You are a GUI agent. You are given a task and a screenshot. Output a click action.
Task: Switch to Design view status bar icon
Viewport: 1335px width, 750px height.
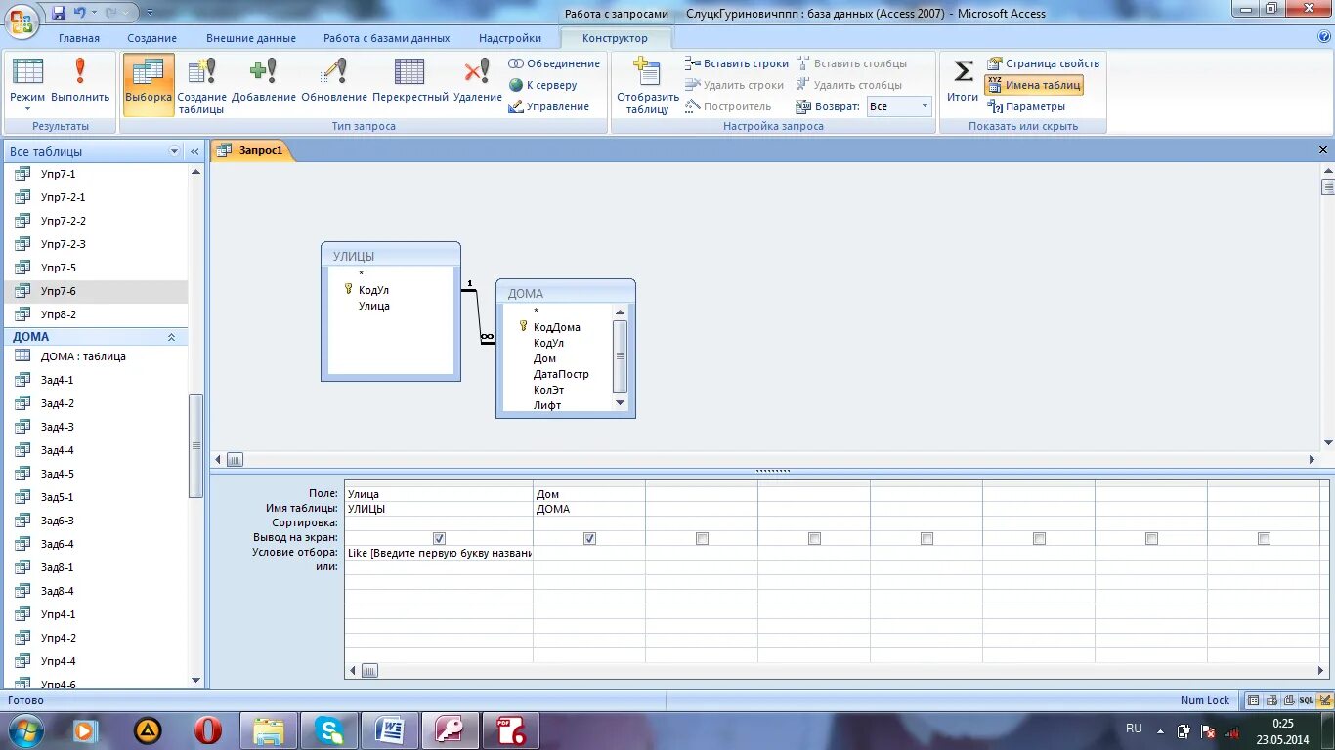pyautogui.click(x=1323, y=700)
